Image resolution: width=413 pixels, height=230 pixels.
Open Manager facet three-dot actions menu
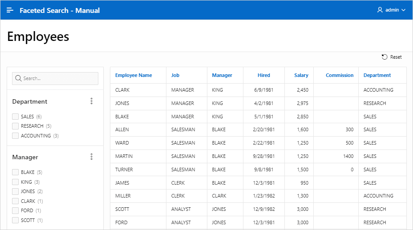click(91, 157)
